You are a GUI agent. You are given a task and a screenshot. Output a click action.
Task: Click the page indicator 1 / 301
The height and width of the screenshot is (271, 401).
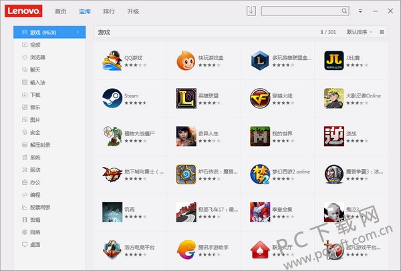point(328,32)
